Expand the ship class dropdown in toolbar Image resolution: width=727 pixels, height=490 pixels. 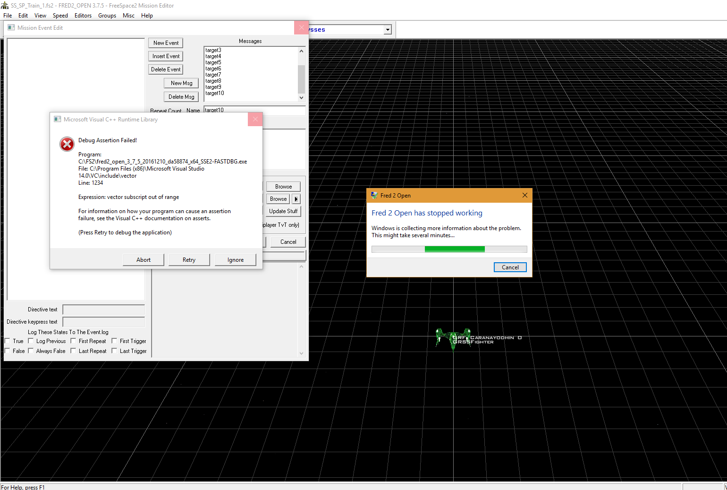coord(388,30)
